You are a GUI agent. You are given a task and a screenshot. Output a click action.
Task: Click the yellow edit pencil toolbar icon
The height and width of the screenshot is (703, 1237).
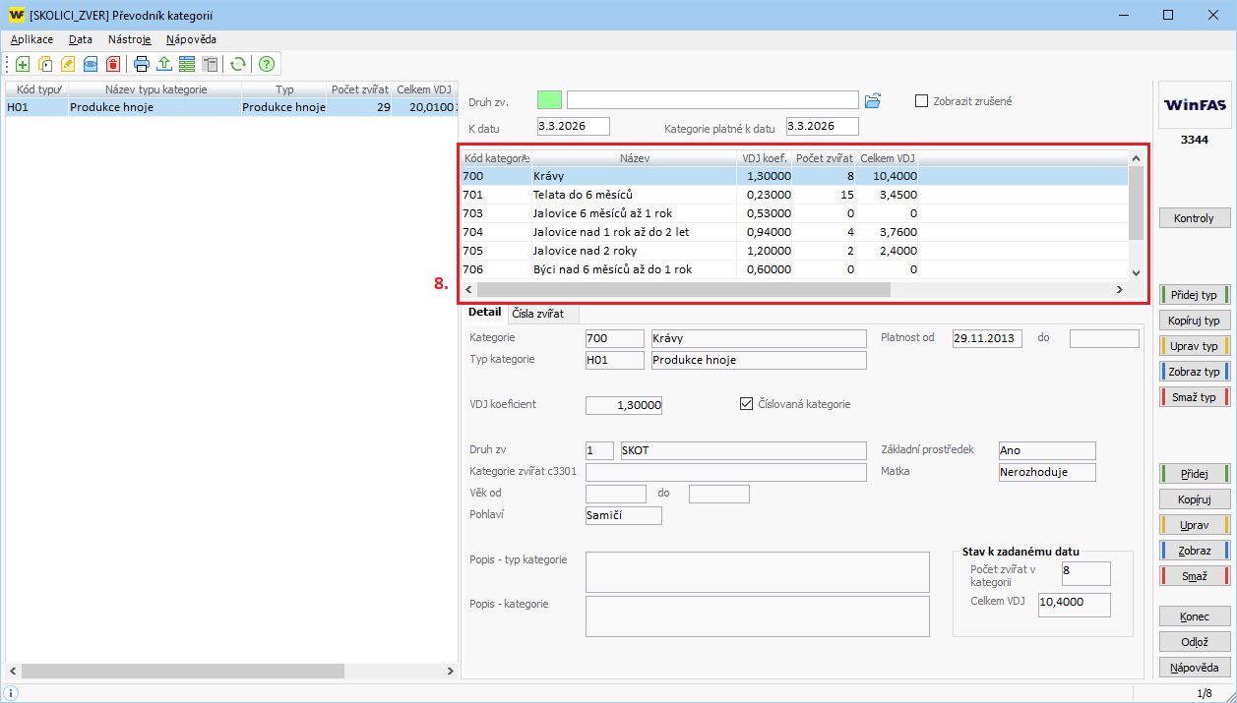coord(67,65)
